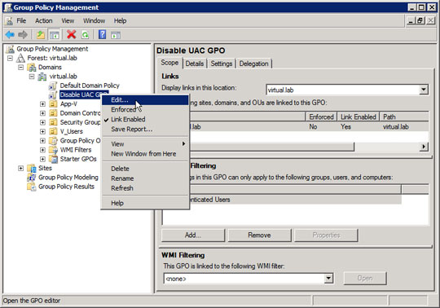Click the Group Policy Management root icon

tap(11, 49)
